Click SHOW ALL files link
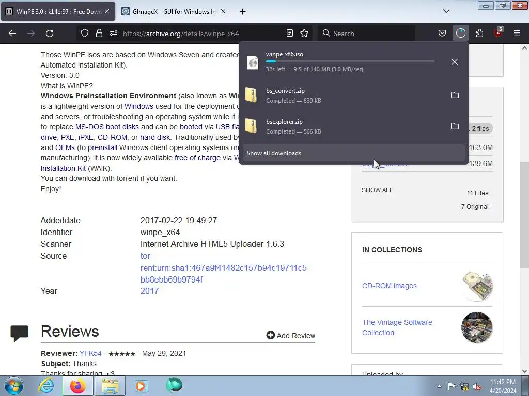Viewport: 529px width, 396px height. 377,190
